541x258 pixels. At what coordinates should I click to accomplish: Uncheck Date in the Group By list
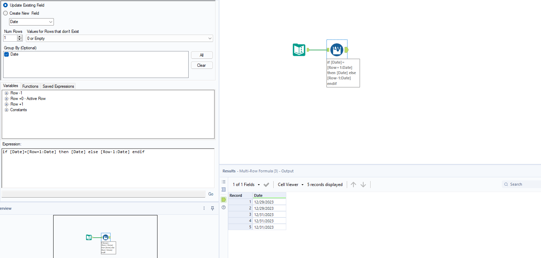6,54
